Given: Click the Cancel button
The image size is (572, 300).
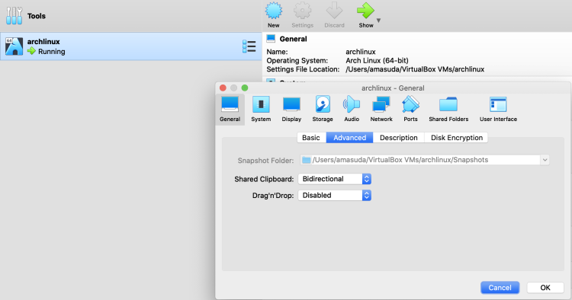Looking at the screenshot, I should 500,288.
